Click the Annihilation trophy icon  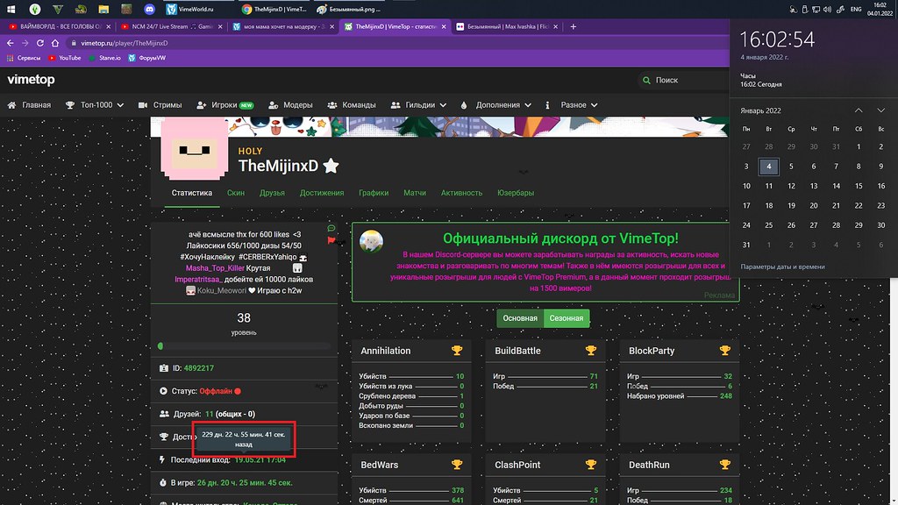pyautogui.click(x=456, y=351)
